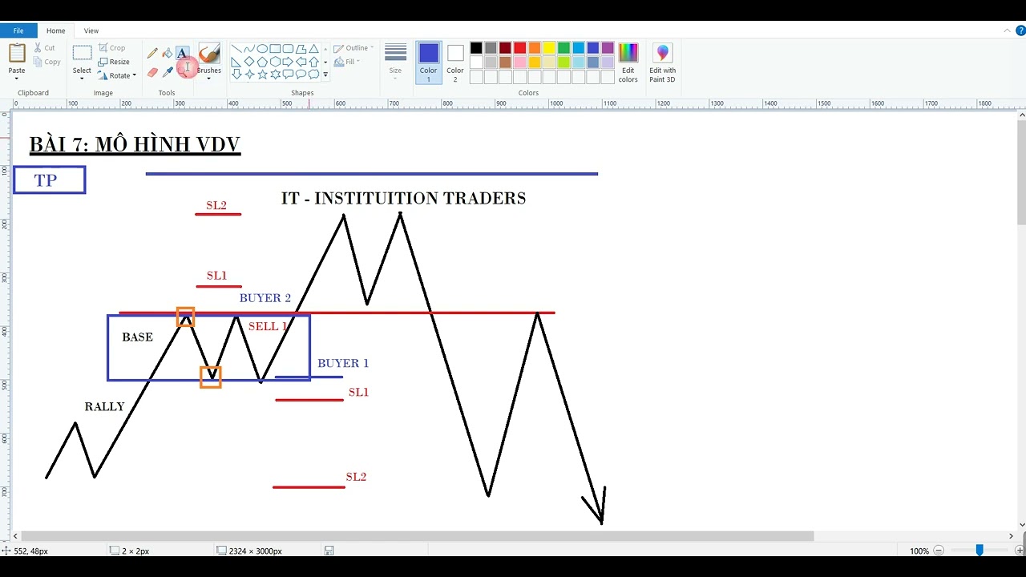Select the Pencil tool

pos(152,53)
